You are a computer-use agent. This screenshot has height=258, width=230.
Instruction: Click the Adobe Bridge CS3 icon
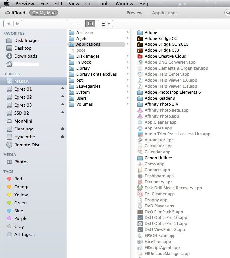click(140, 50)
